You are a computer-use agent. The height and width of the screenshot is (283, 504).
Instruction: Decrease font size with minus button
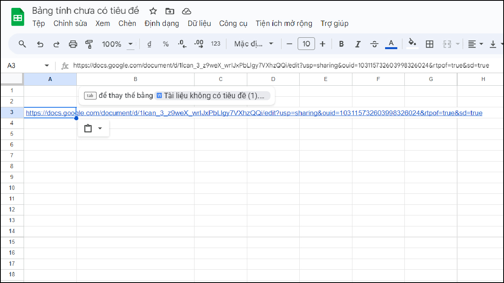289,44
